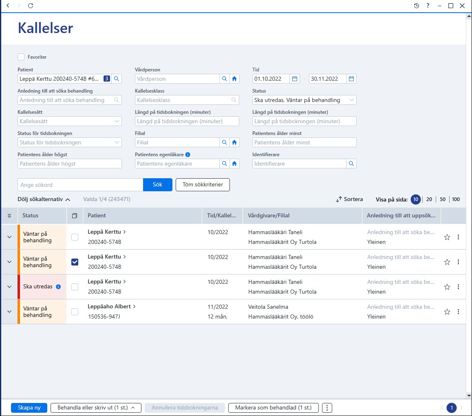Viewport: 472px width, 416px height.
Task: Click info icon next to Ska utredas
Action: pyautogui.click(x=58, y=286)
